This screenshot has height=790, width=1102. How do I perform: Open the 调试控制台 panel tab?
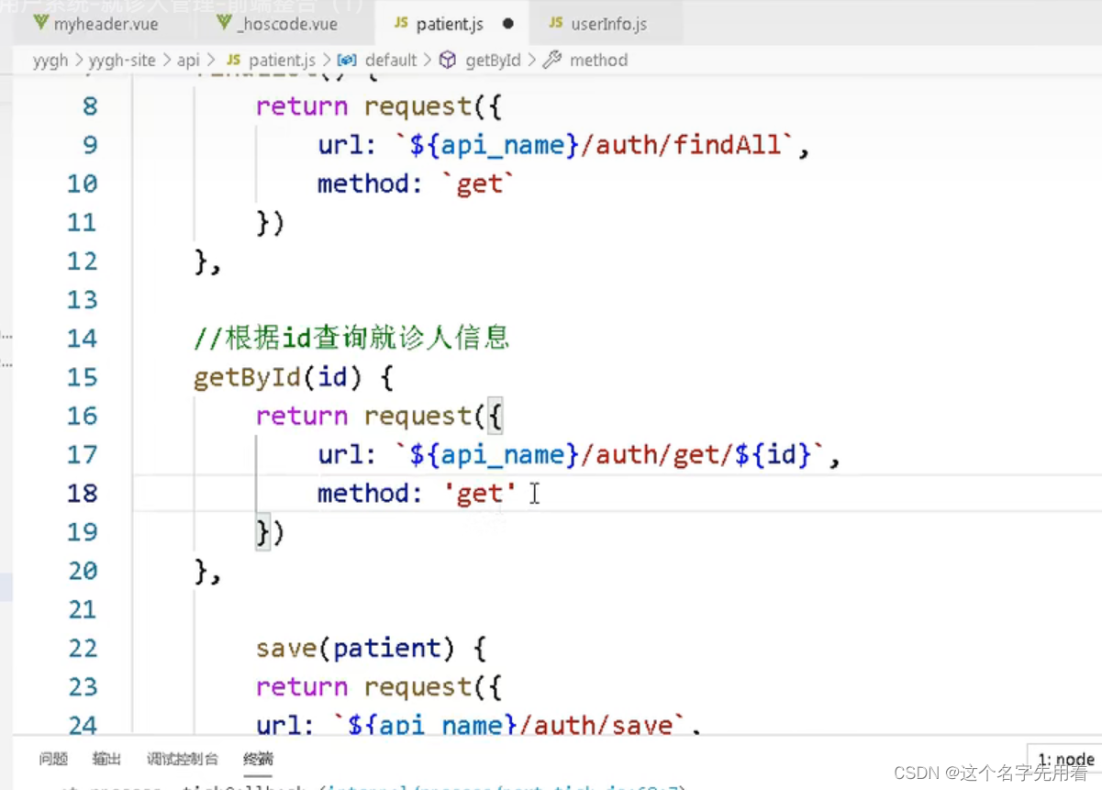(183, 759)
